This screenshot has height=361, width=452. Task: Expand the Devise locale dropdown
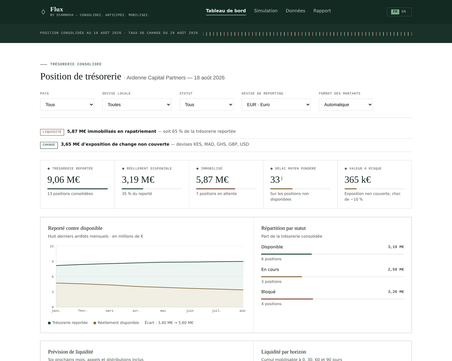(x=137, y=105)
